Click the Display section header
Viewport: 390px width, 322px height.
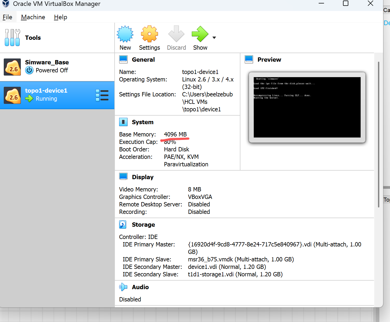[x=143, y=177]
